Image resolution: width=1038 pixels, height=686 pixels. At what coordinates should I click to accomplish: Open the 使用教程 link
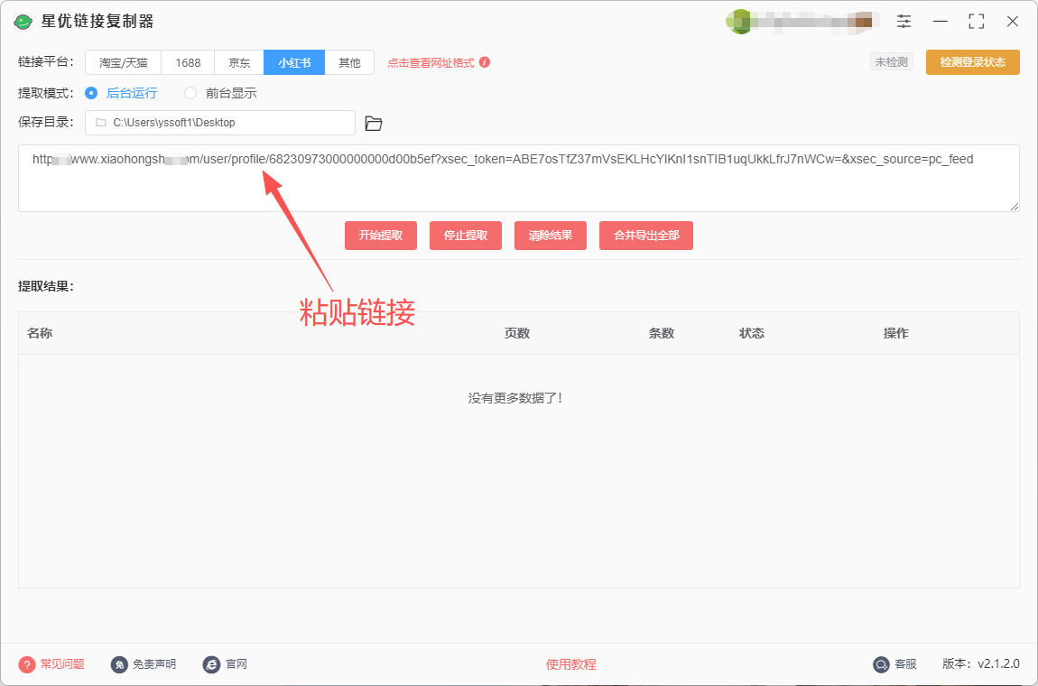tap(570, 664)
